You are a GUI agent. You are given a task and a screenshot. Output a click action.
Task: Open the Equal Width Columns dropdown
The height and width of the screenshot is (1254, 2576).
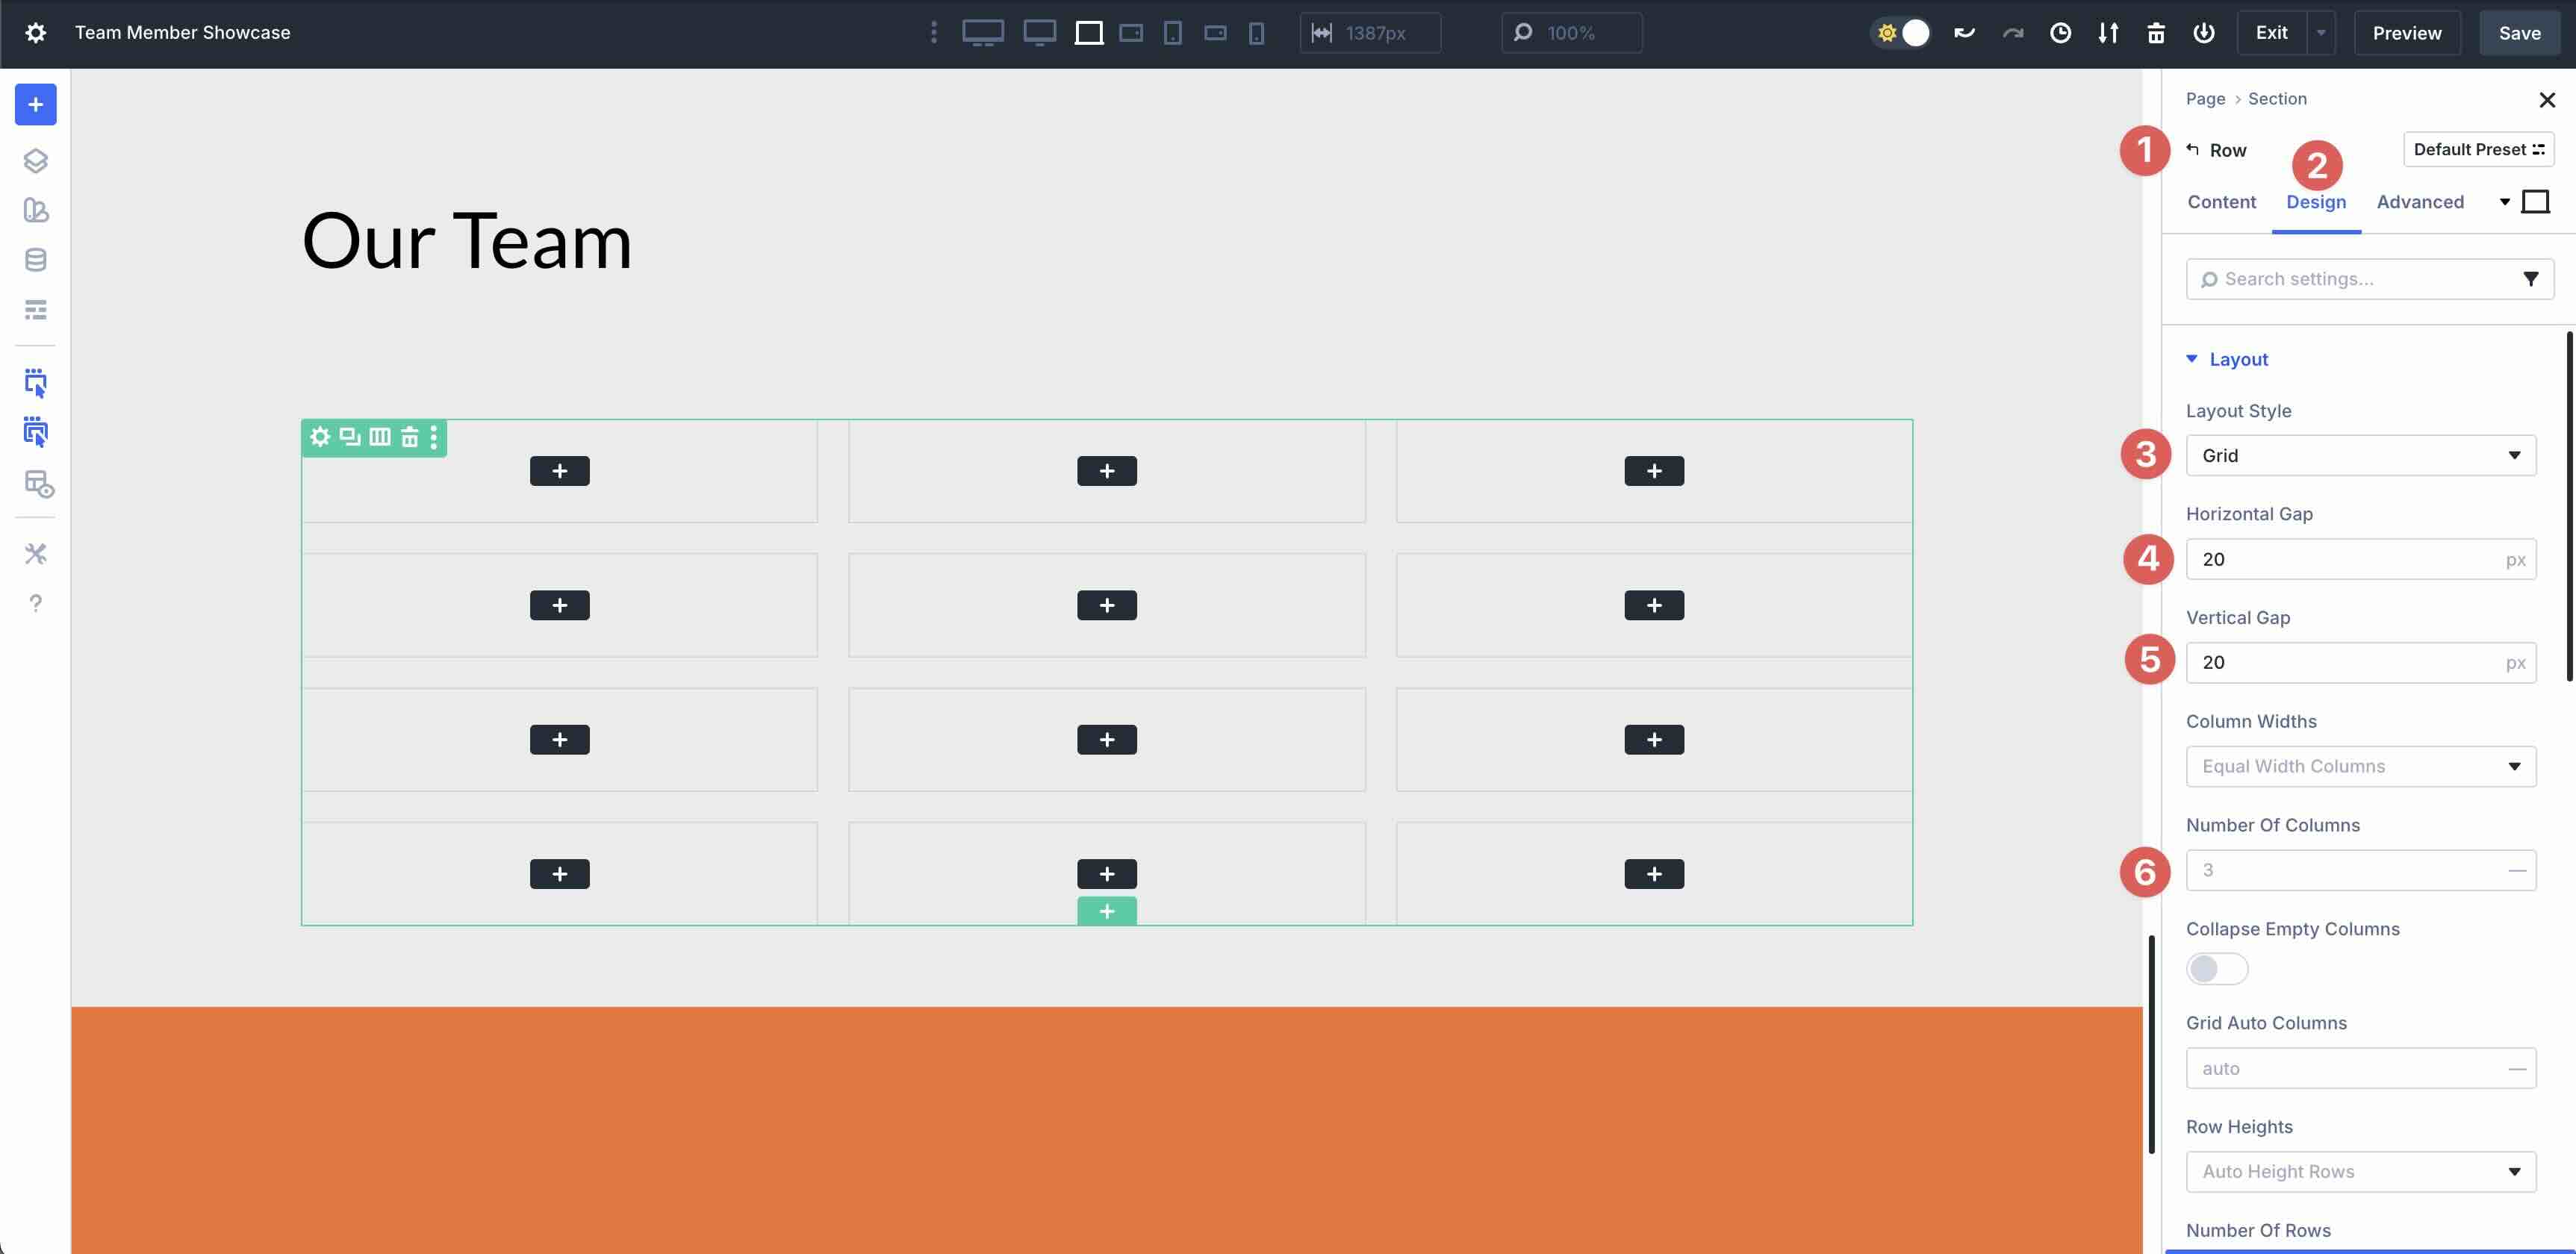[2361, 766]
